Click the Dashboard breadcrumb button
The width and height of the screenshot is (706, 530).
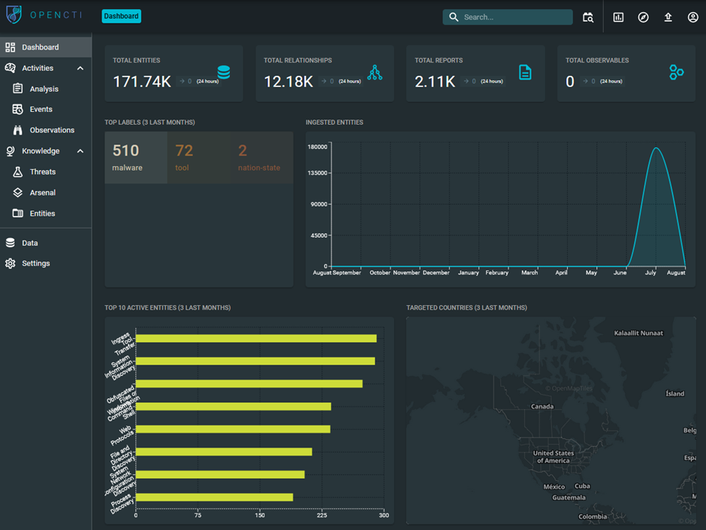pos(121,16)
